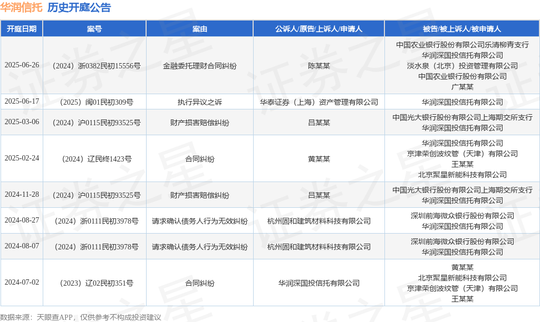Viewport: 540px width, 322px height.
Task: Click defendant 华润深国投信托有限公司 in the 2025-06-26 row
Action: pyautogui.click(x=462, y=55)
